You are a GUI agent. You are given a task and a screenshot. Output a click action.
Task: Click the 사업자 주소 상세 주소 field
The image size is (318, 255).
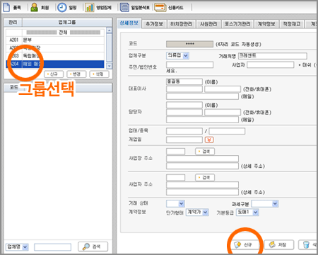(202, 192)
